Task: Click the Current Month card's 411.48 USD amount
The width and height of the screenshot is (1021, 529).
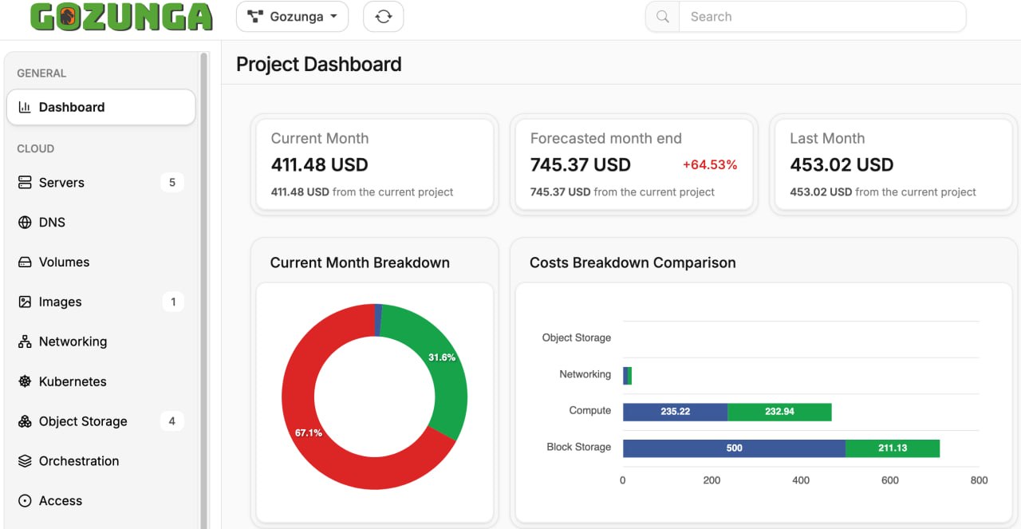Action: coord(320,165)
